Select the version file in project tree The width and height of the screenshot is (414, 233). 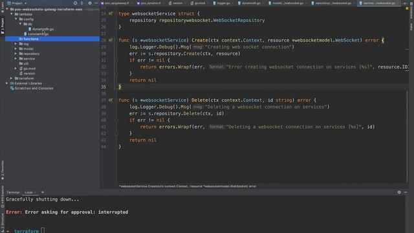coord(29,73)
